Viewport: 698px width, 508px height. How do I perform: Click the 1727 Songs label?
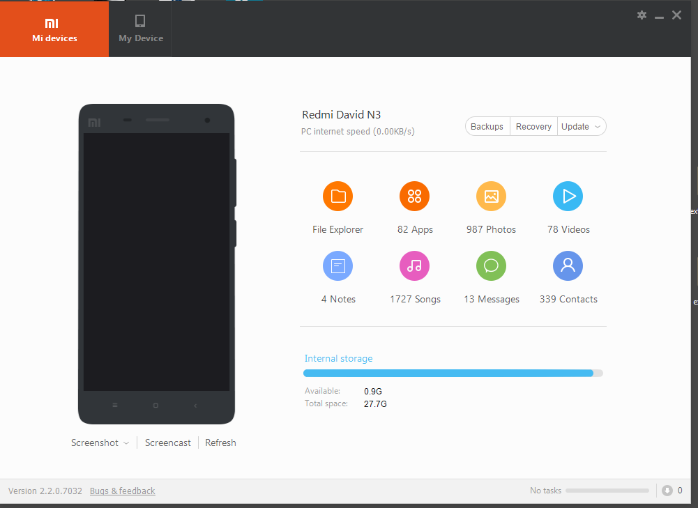point(415,300)
